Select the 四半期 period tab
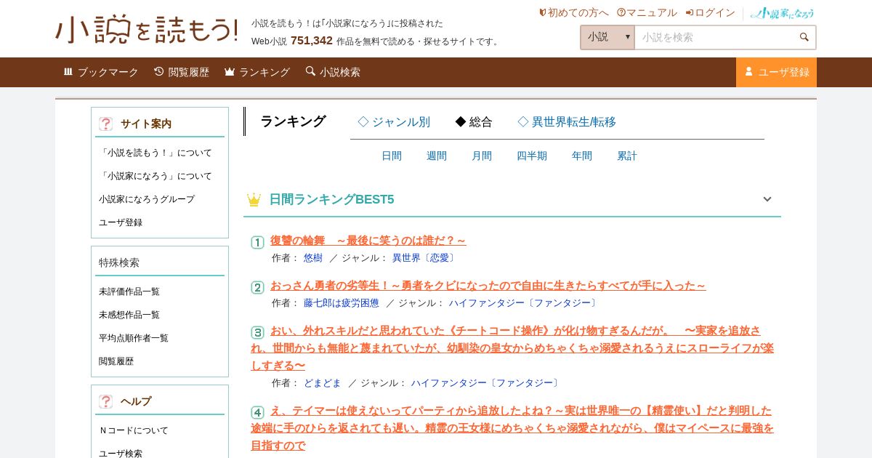This screenshot has height=458, width=872. [532, 156]
